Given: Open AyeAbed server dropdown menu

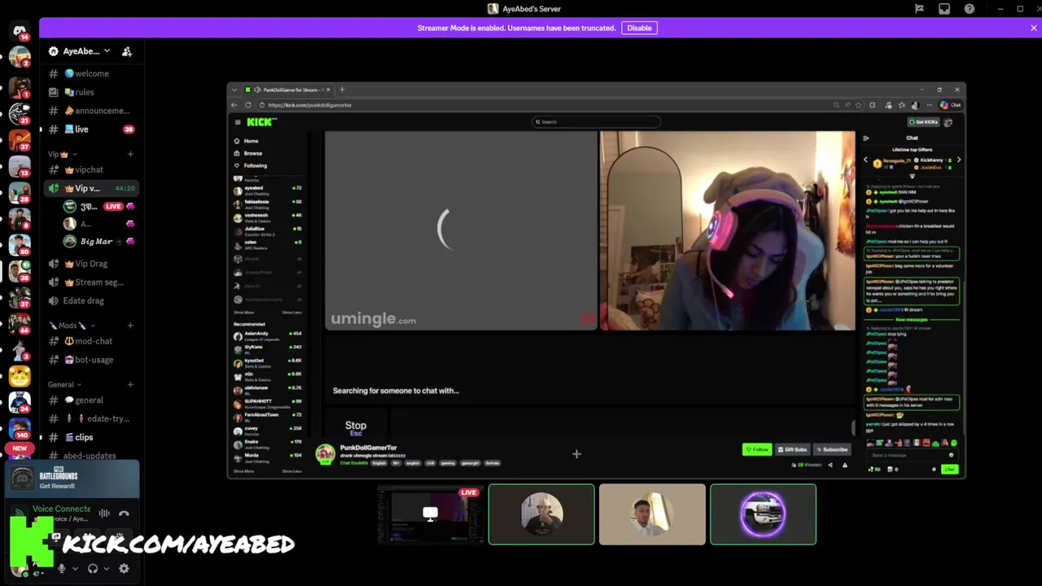Looking at the screenshot, I should point(80,51).
